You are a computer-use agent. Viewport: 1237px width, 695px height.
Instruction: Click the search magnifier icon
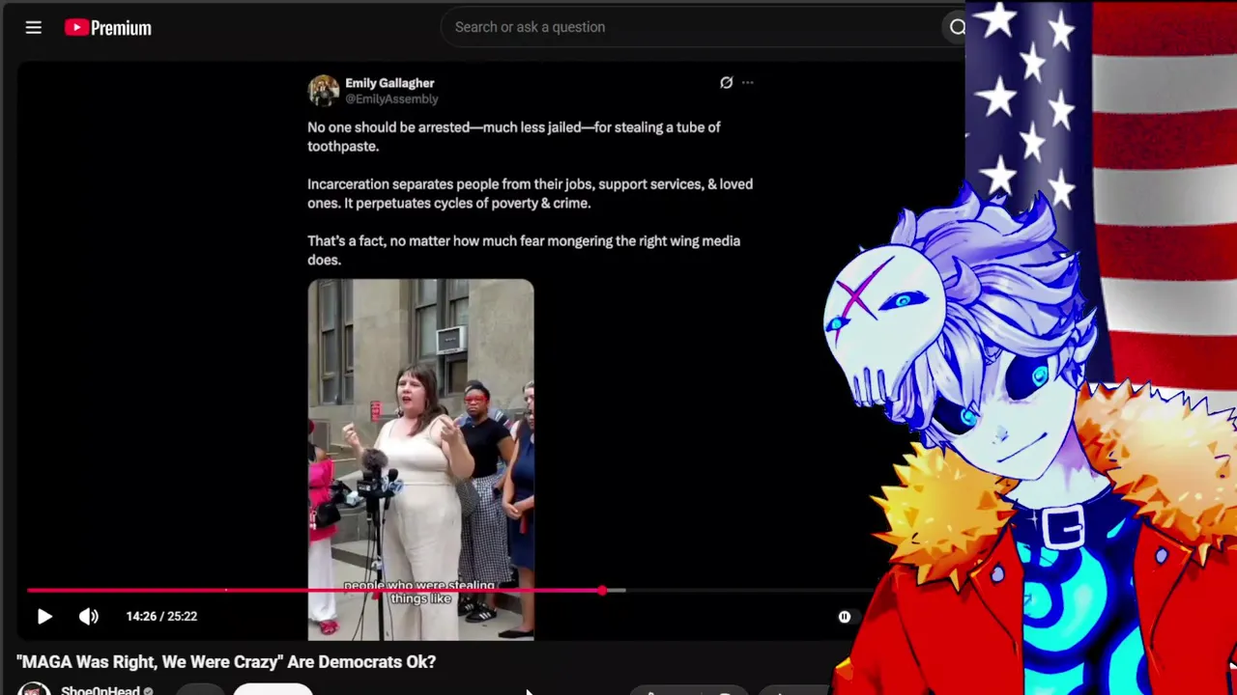tap(957, 27)
